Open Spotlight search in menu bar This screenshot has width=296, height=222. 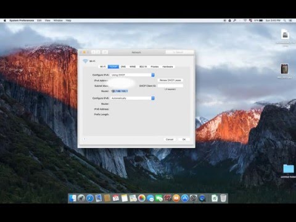[285, 20]
